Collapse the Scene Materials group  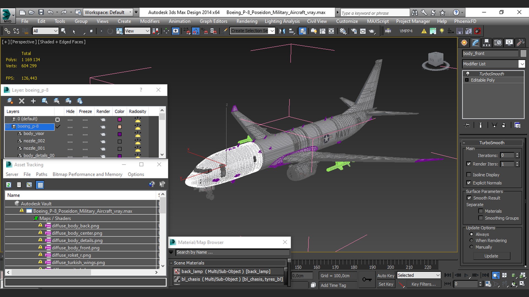point(171,263)
